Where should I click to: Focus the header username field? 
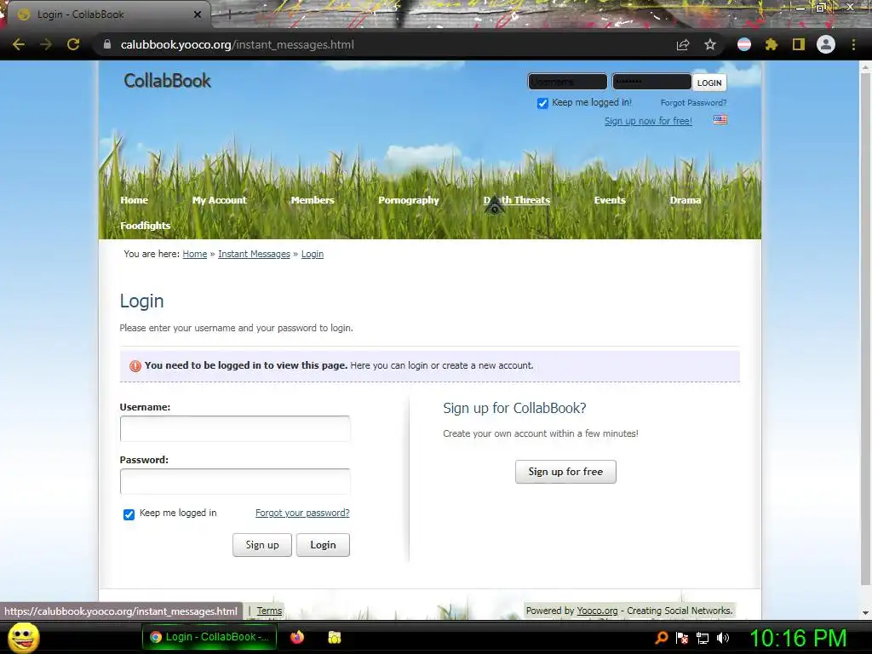pos(567,82)
